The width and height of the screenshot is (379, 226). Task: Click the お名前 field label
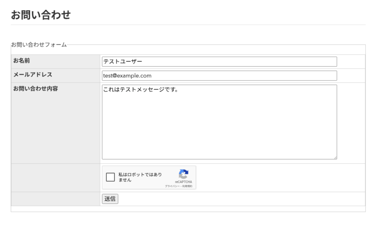21,61
